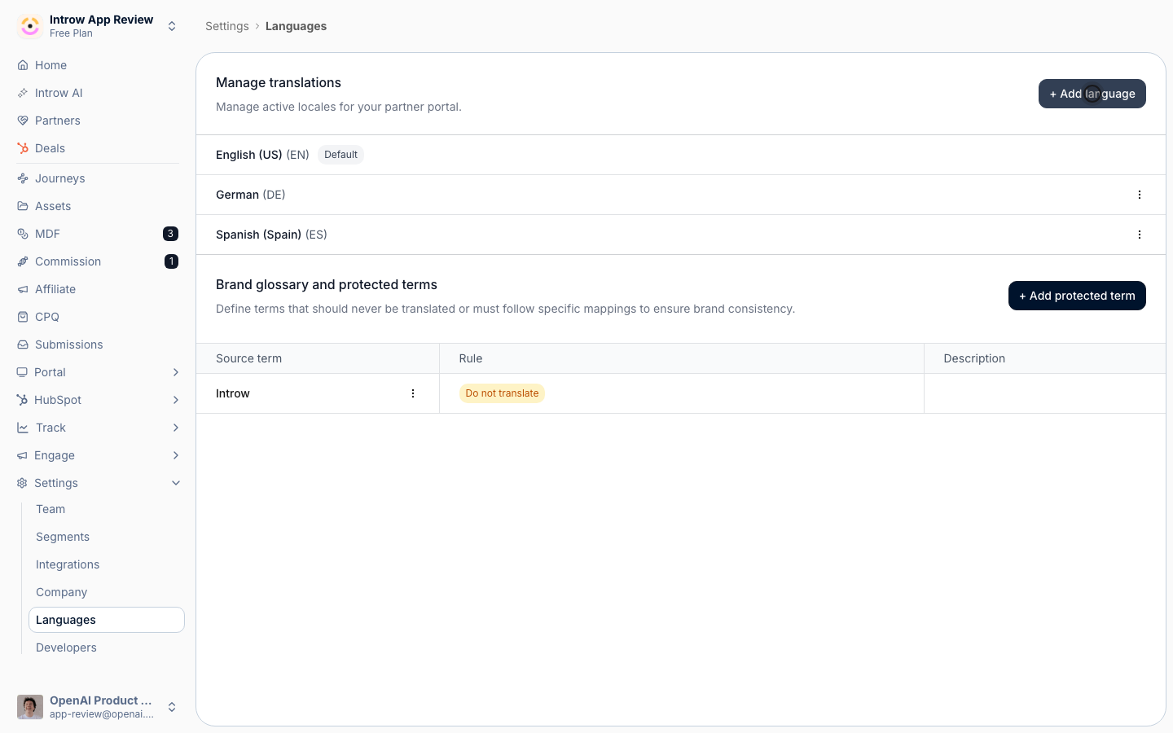Click the Introw App Review logo
This screenshot has height=733, width=1173.
click(30, 26)
